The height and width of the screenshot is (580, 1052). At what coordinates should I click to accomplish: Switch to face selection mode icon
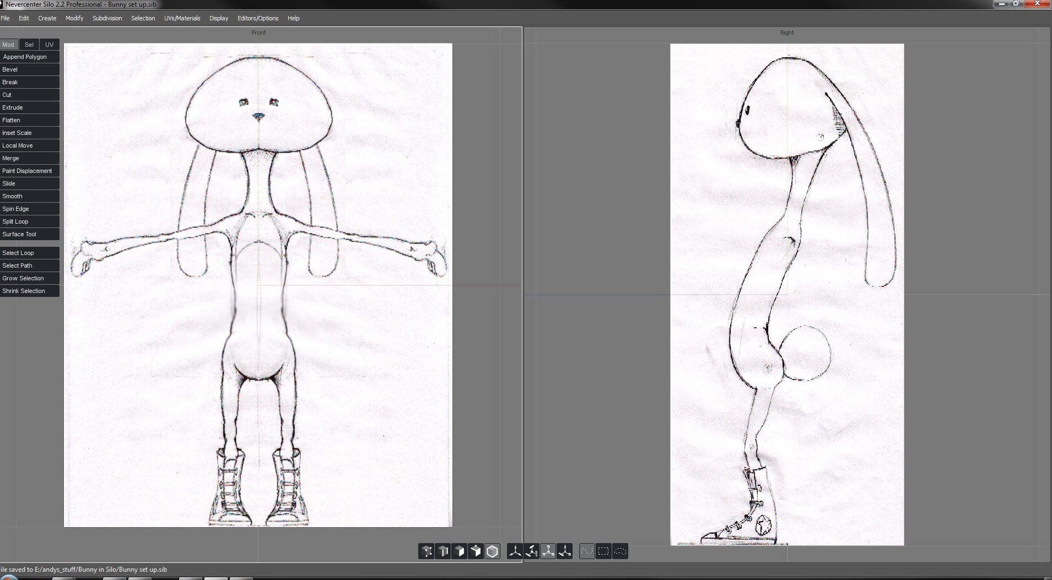tap(460, 551)
